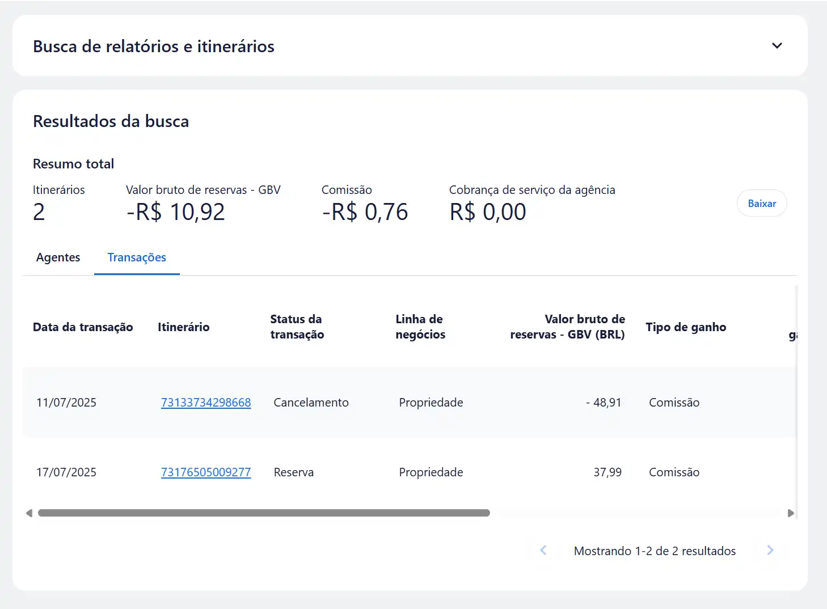Click the Tipo de ganho column header
The image size is (827, 609).
(686, 327)
